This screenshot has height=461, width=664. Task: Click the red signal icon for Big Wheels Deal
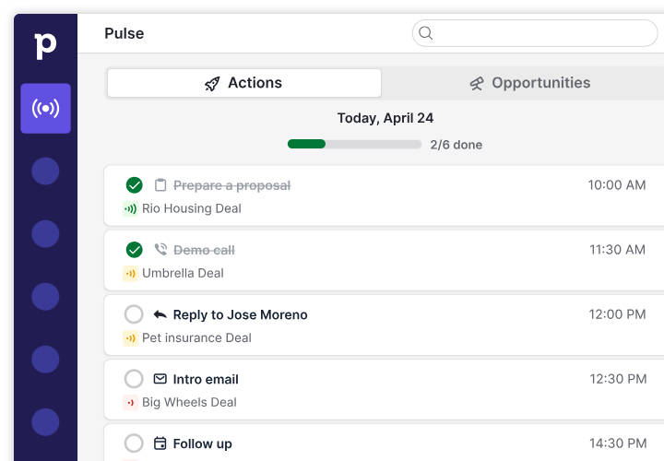130,403
